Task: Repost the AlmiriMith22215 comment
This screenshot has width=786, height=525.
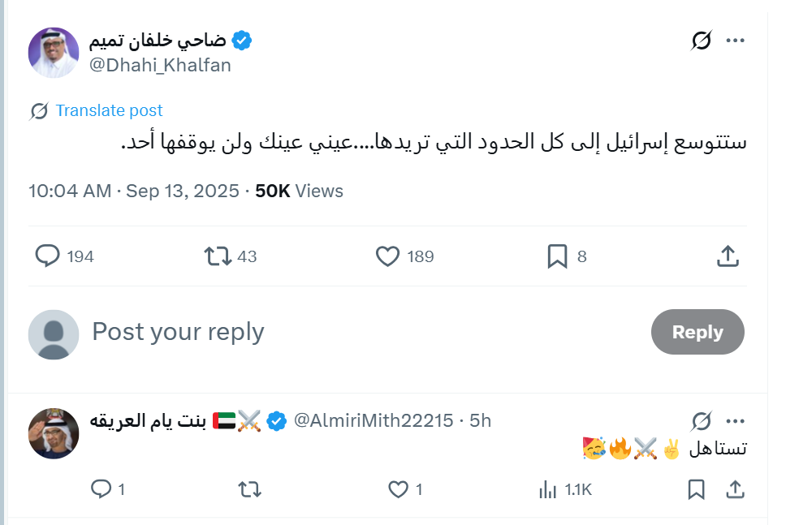Action: pos(249,489)
